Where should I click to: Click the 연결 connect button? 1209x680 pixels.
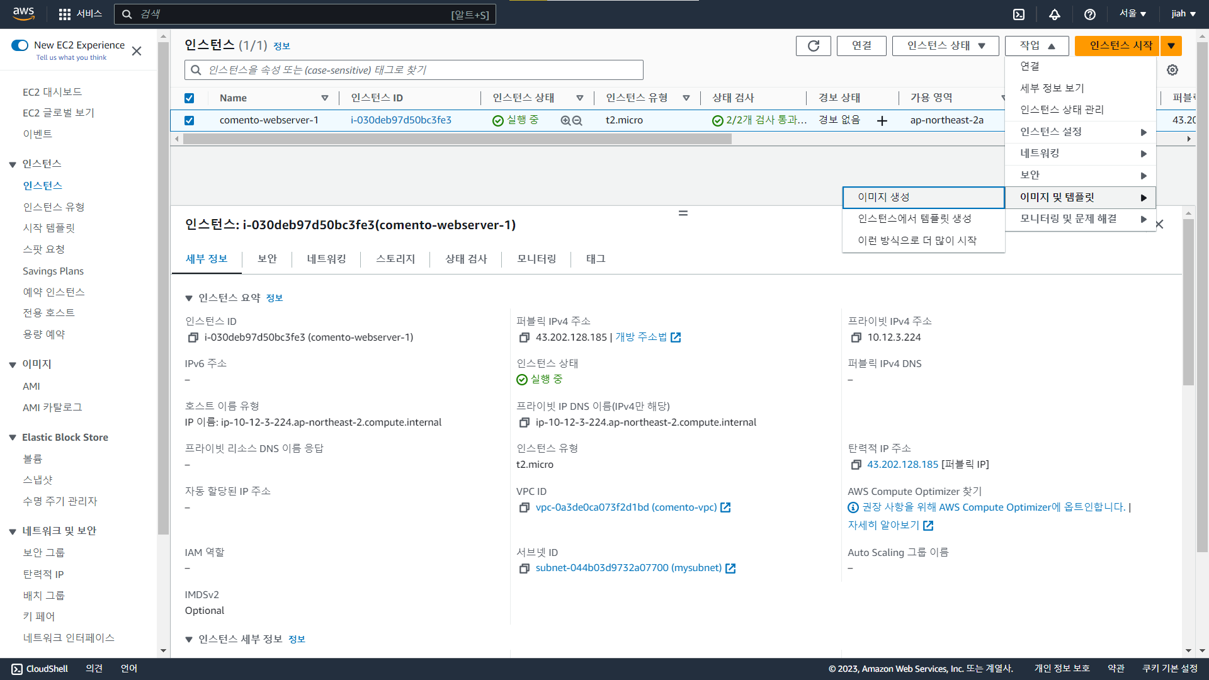coord(861,45)
